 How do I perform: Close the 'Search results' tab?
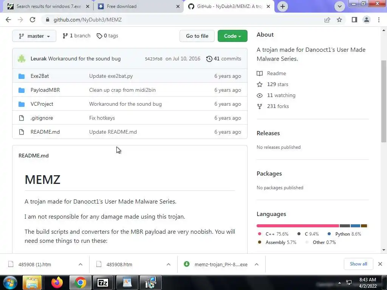tap(88, 6)
